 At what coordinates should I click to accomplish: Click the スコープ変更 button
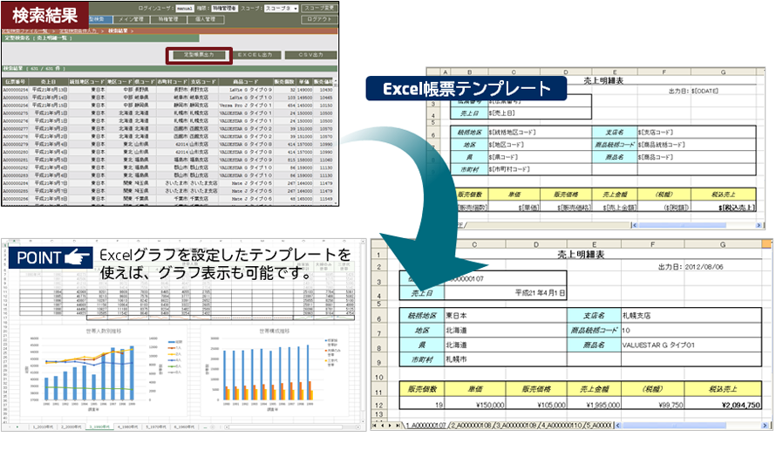(x=319, y=8)
